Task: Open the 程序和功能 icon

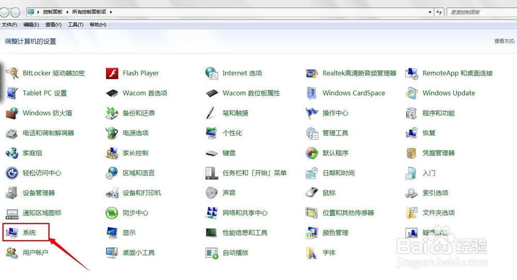Action: pos(412,113)
